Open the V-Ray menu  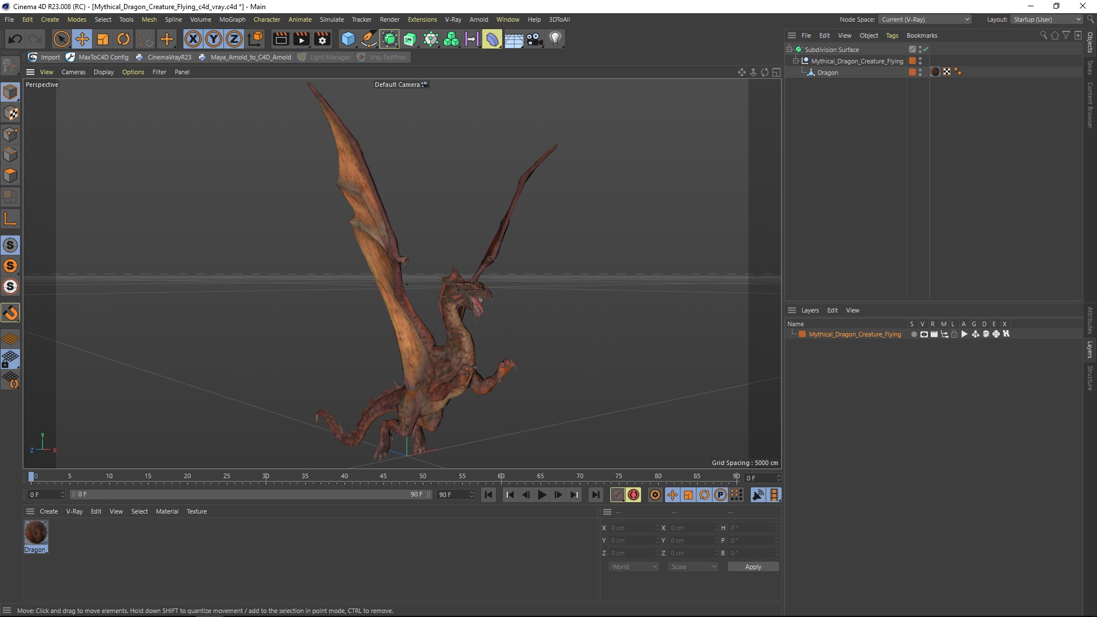pyautogui.click(x=453, y=19)
